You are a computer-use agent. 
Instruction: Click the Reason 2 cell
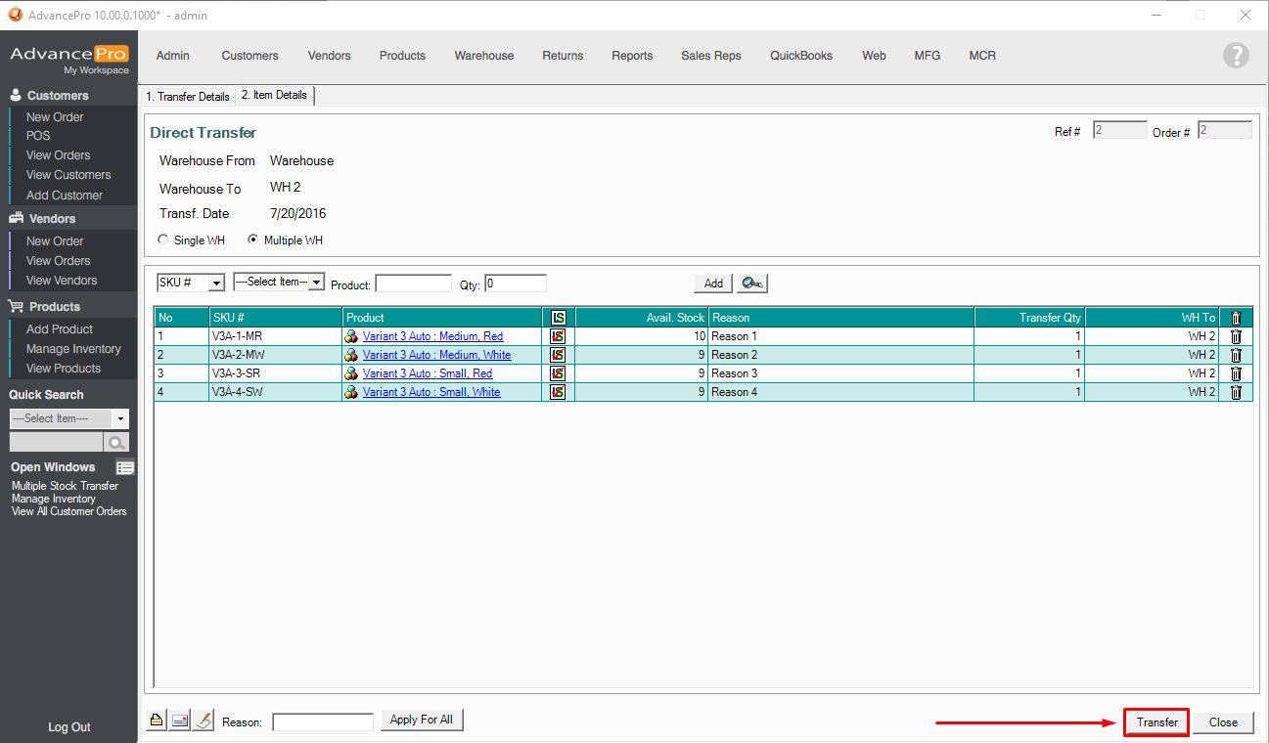coord(841,355)
